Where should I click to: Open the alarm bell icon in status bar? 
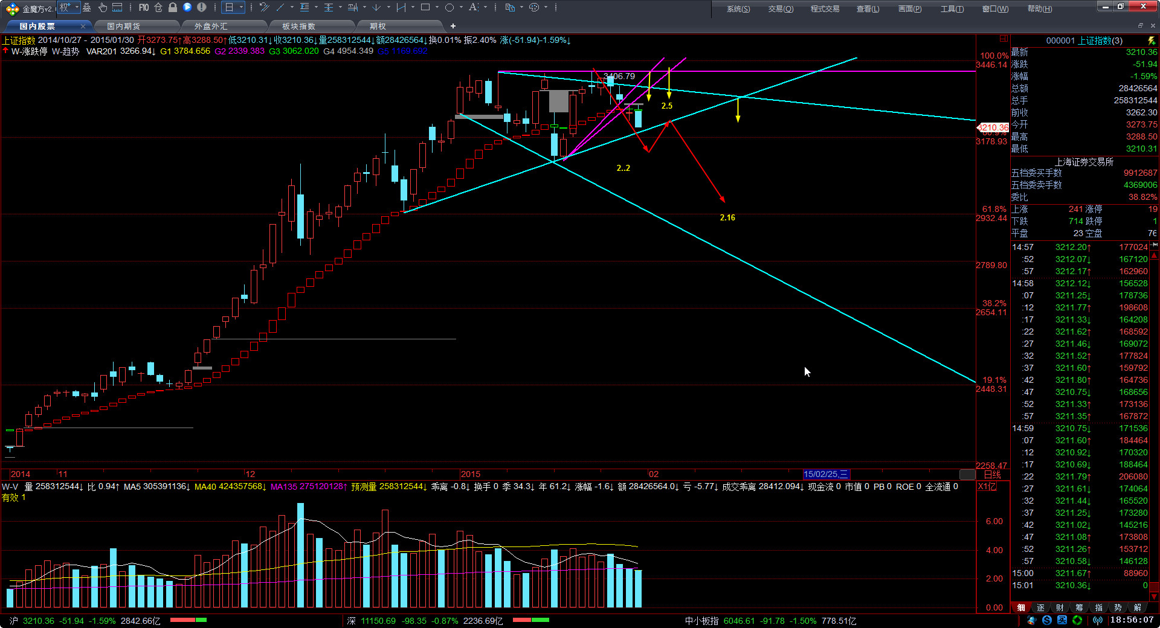(x=1032, y=621)
